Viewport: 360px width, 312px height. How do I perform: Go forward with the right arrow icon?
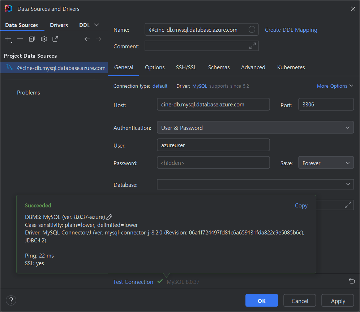coord(99,39)
